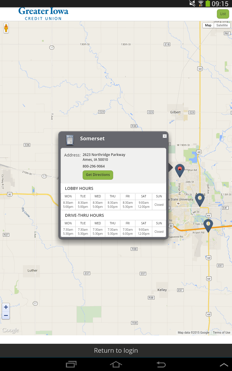The height and width of the screenshot is (371, 232).
Task: Tap the phone number 800-296-9064
Action: [x=94, y=166]
